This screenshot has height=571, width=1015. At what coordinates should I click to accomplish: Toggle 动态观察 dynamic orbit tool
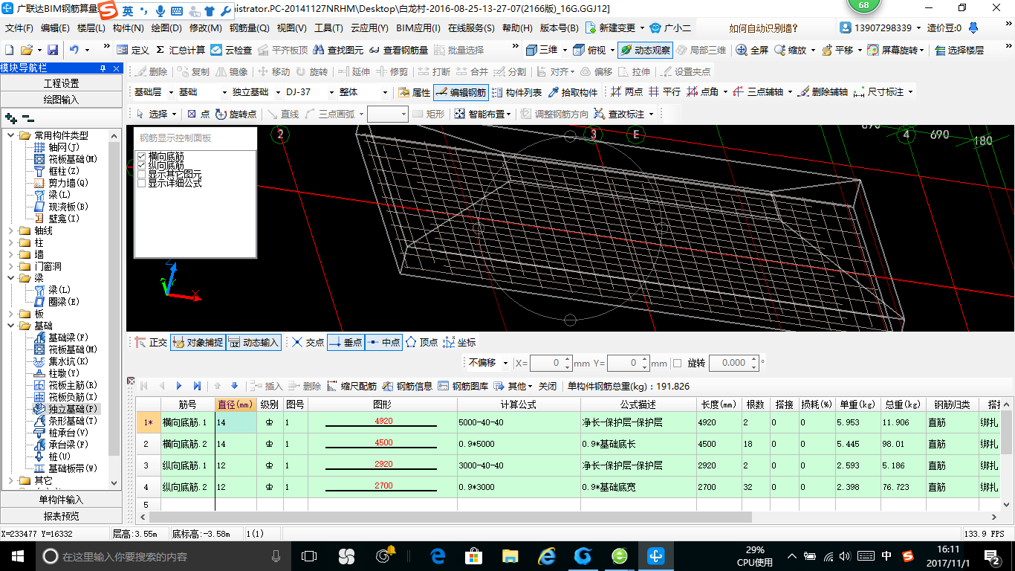(x=645, y=50)
